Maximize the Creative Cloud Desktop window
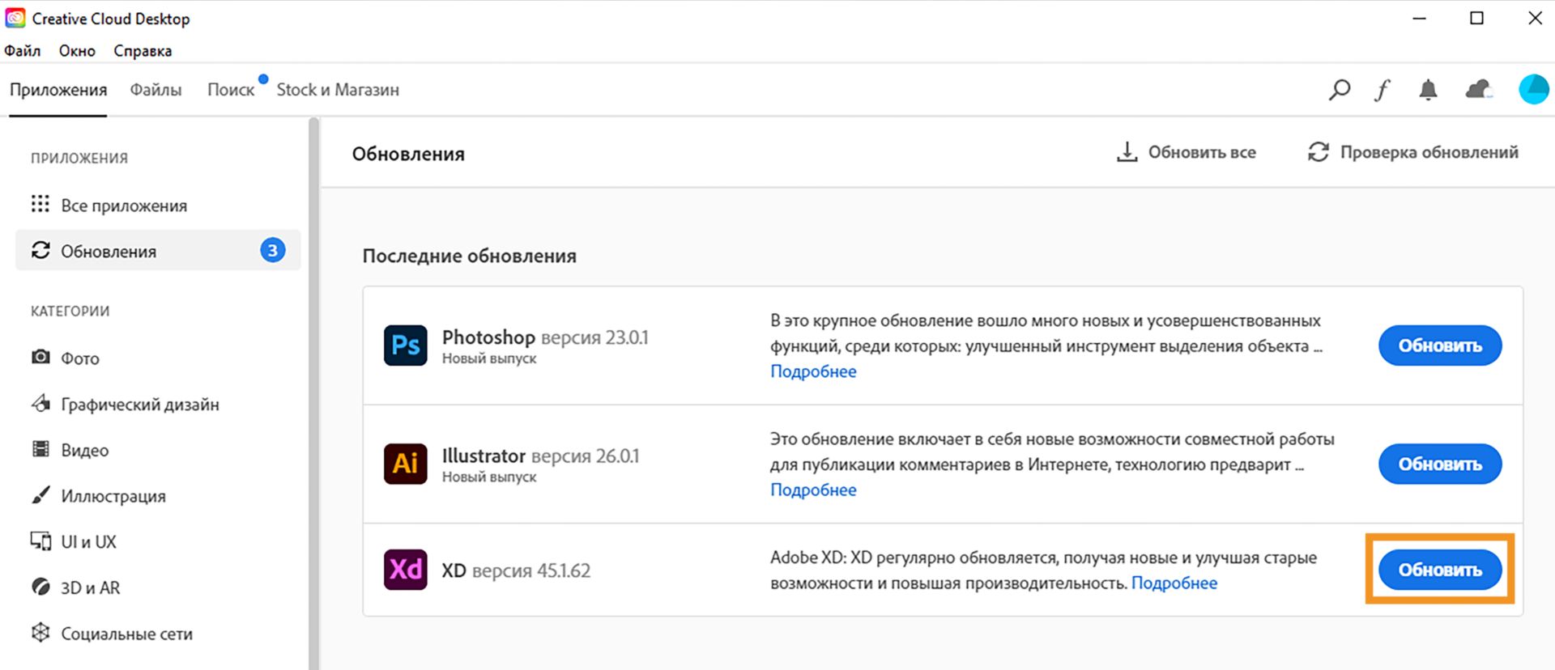Screen dimensions: 1555x670 (x=1476, y=18)
